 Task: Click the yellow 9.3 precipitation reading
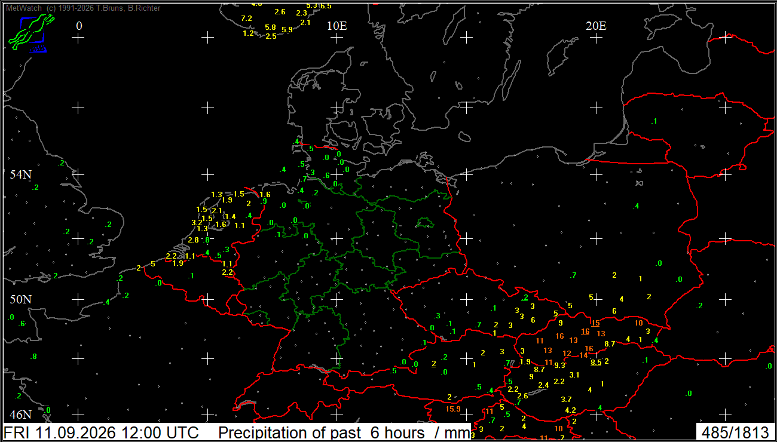tap(559, 365)
